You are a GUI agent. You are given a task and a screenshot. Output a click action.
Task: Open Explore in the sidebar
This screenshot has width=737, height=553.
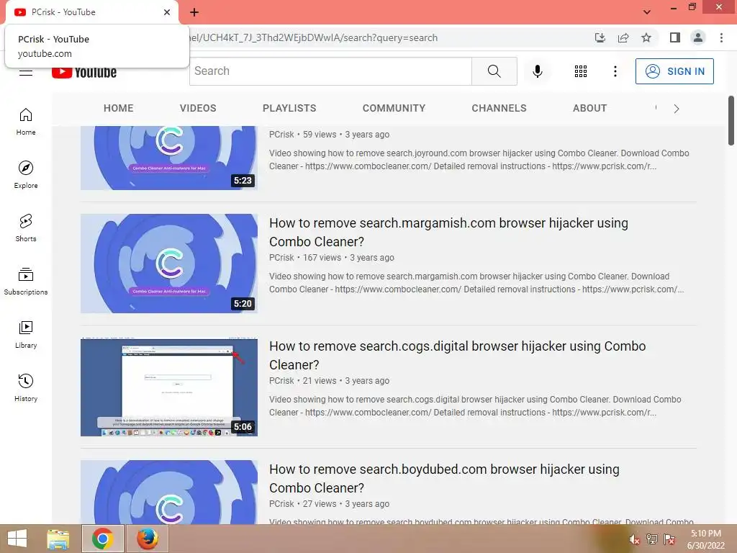(x=26, y=175)
